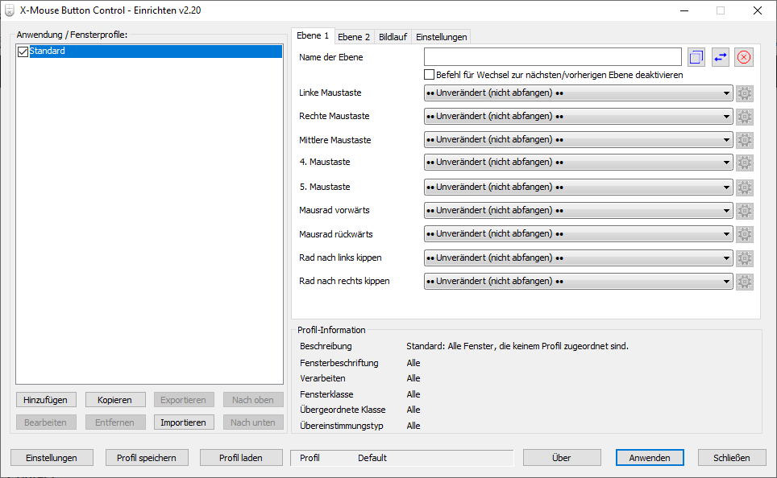This screenshot has height=478, width=777.
Task: Click Profil speichern button
Action: pyautogui.click(x=147, y=458)
